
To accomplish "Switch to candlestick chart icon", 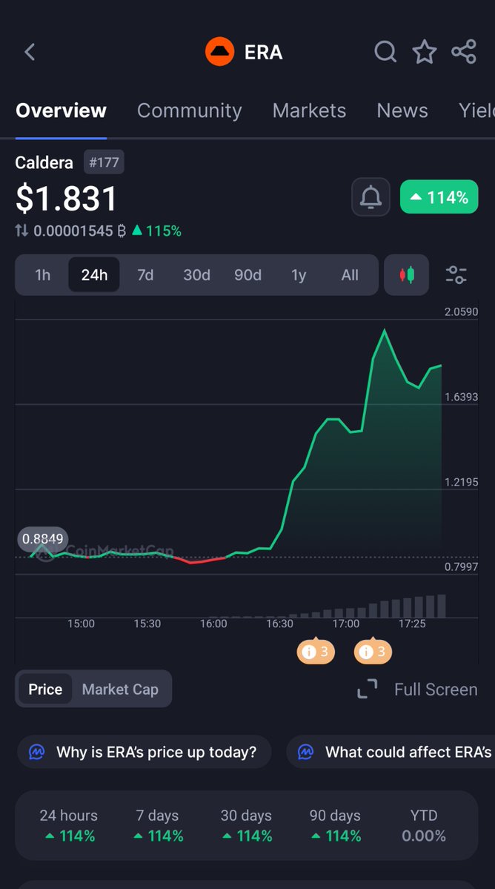I will tap(407, 275).
